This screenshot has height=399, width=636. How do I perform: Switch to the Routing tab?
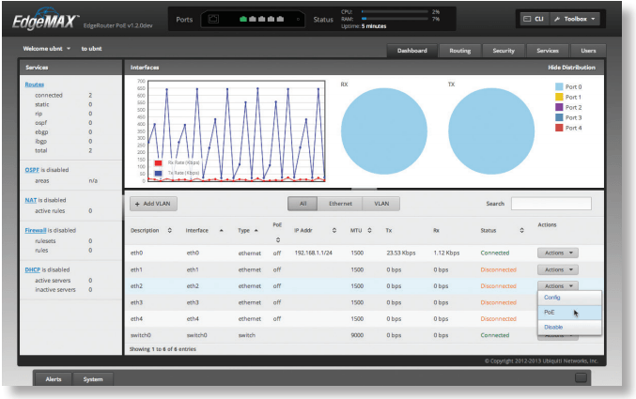(460, 51)
